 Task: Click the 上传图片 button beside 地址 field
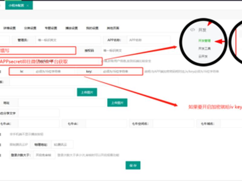point(117,103)
